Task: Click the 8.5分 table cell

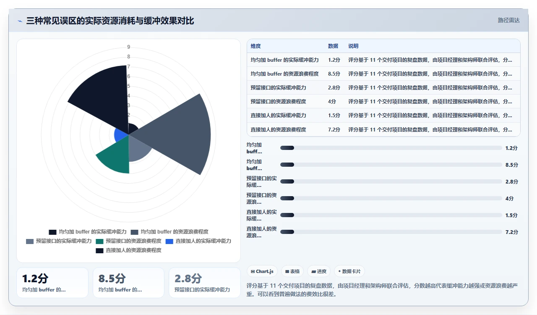Action: 334,73
